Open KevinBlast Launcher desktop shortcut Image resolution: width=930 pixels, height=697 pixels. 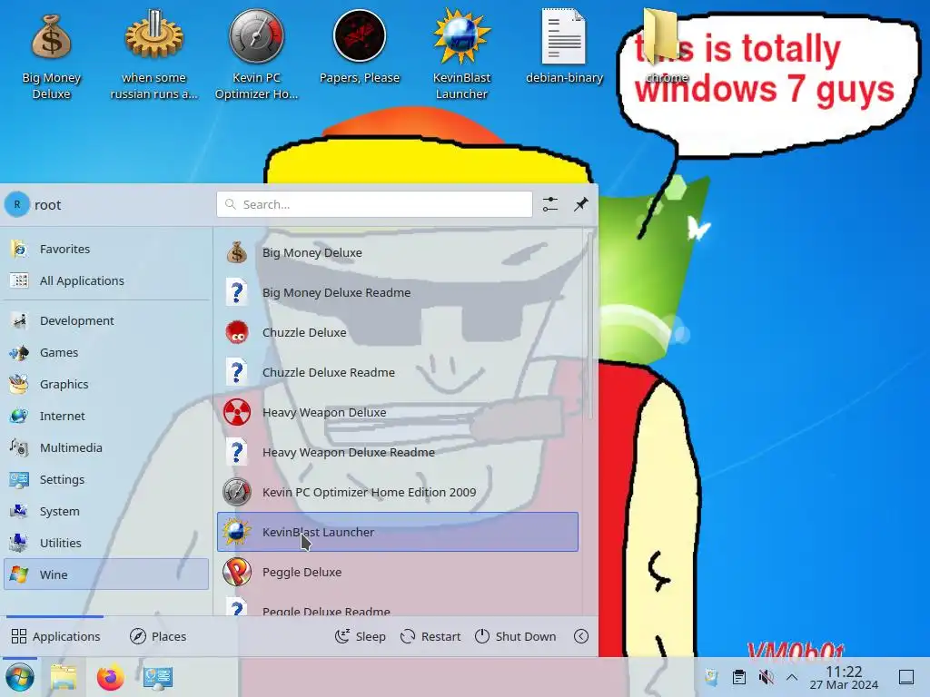click(x=461, y=54)
